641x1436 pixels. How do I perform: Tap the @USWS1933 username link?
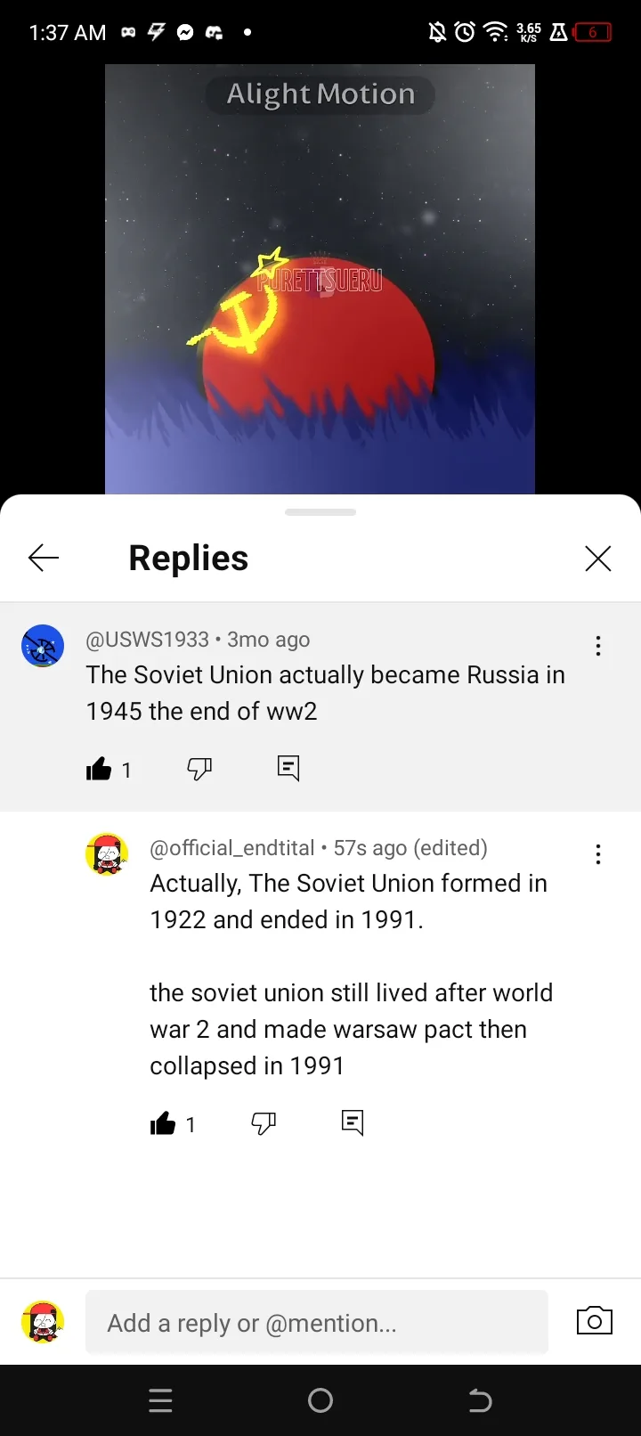pos(148,640)
